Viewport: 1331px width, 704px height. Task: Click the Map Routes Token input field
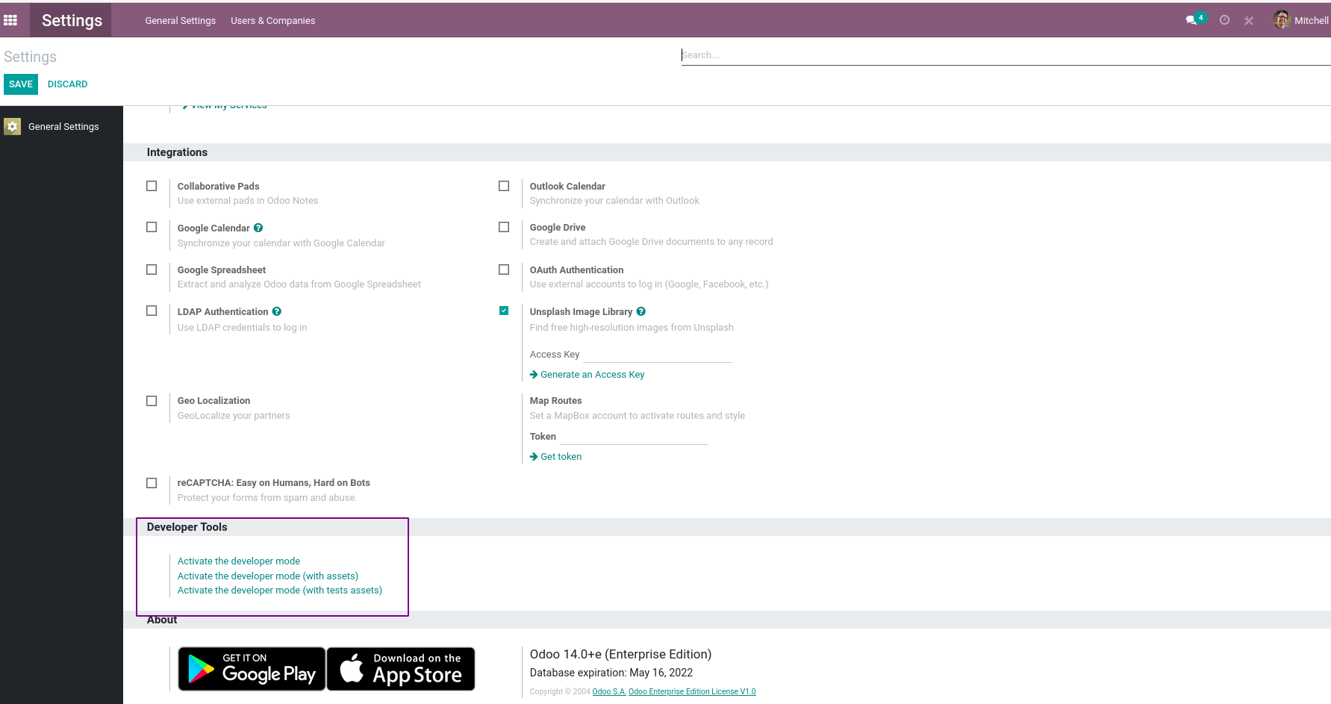tap(634, 437)
